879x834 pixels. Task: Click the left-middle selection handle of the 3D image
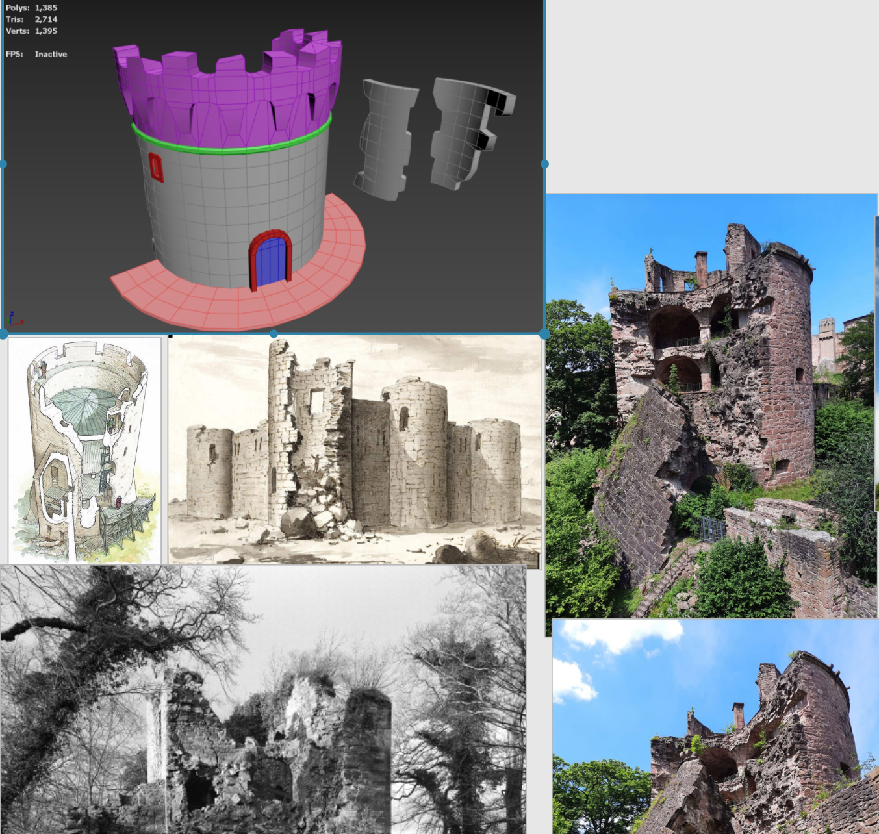(3, 164)
